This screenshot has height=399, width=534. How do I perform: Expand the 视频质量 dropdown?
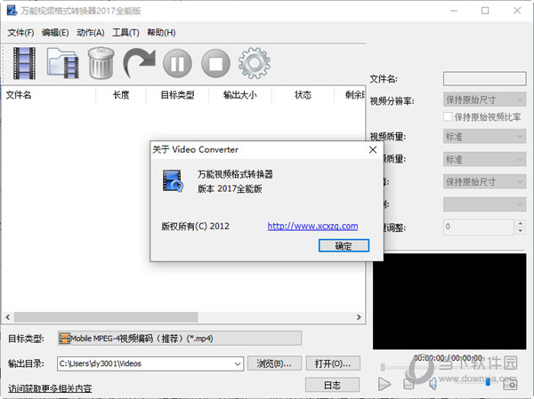click(x=485, y=137)
